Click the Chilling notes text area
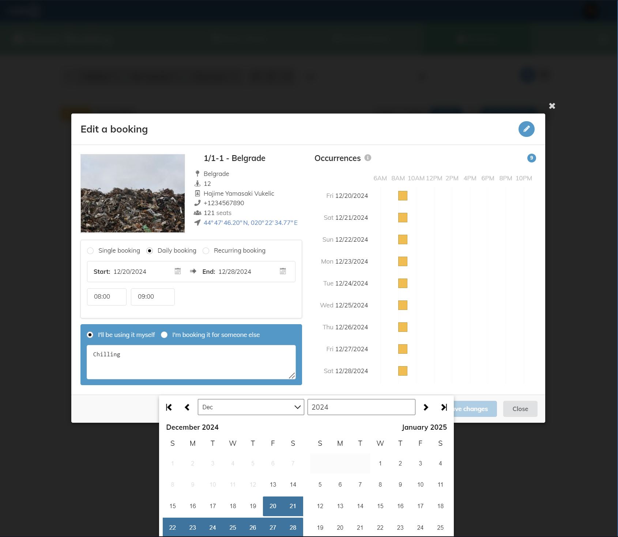The height and width of the screenshot is (537, 618). pos(191,362)
